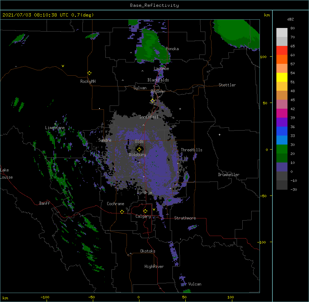
Task: Click the Lake Louise label
Action: coord(6,174)
